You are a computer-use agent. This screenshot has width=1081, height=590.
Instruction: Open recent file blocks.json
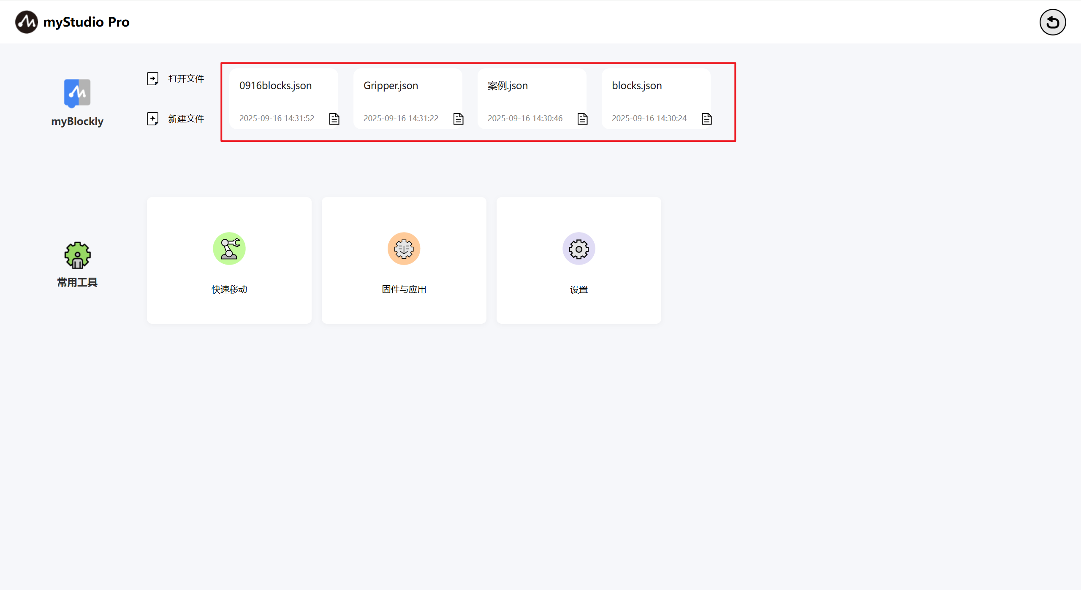[636, 86]
